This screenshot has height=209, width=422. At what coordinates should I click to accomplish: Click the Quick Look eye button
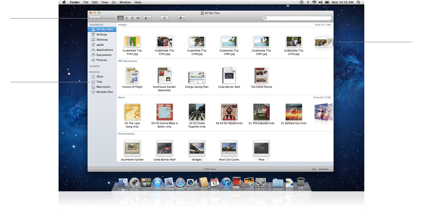coord(164,18)
